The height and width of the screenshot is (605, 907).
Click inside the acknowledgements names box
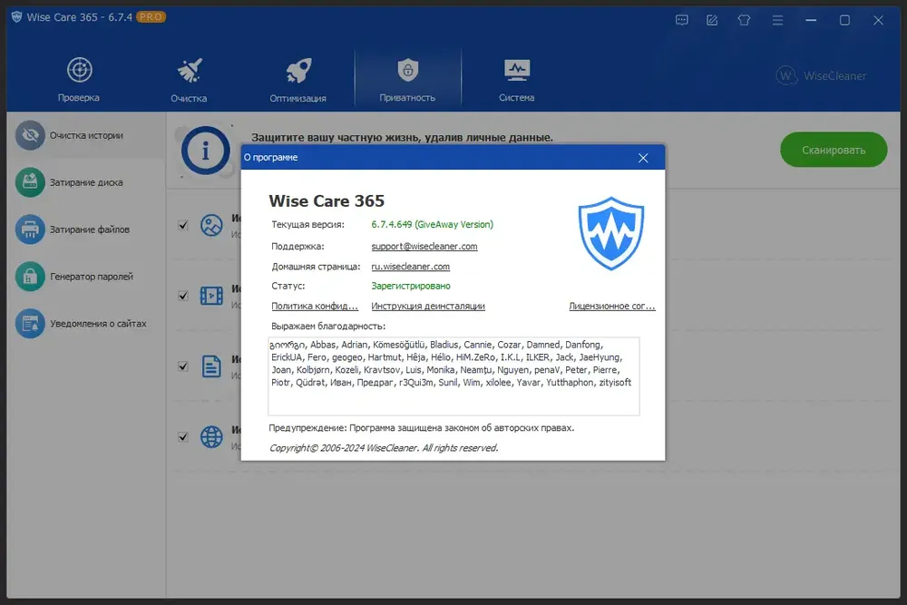(453, 376)
